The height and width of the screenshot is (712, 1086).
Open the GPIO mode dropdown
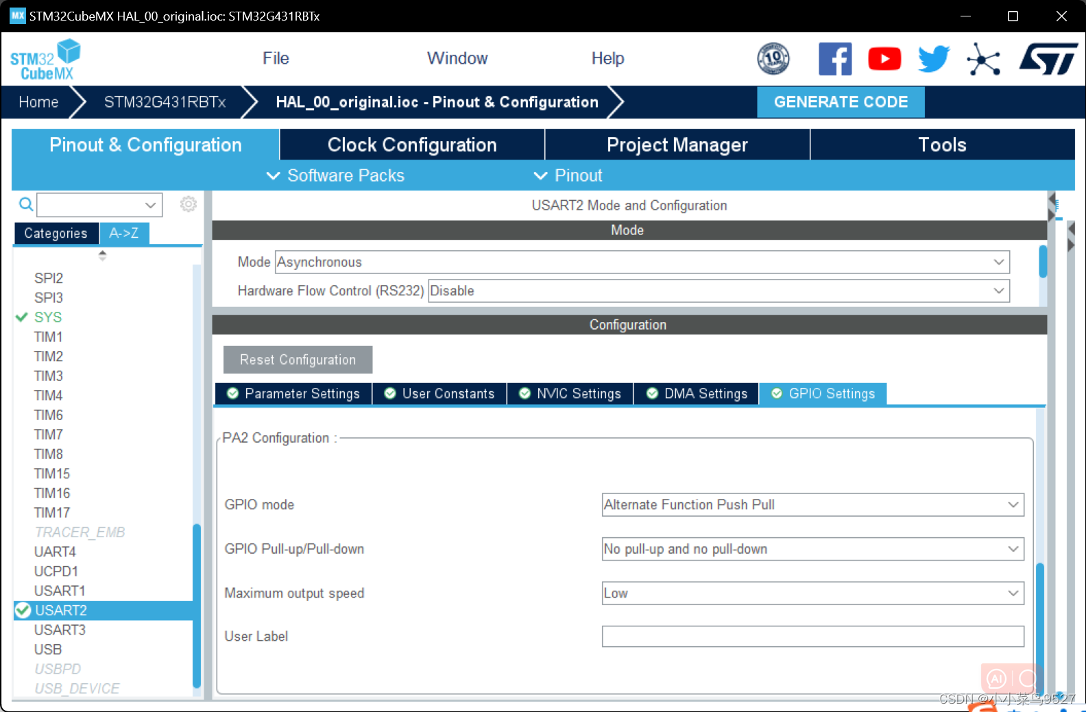coord(813,504)
